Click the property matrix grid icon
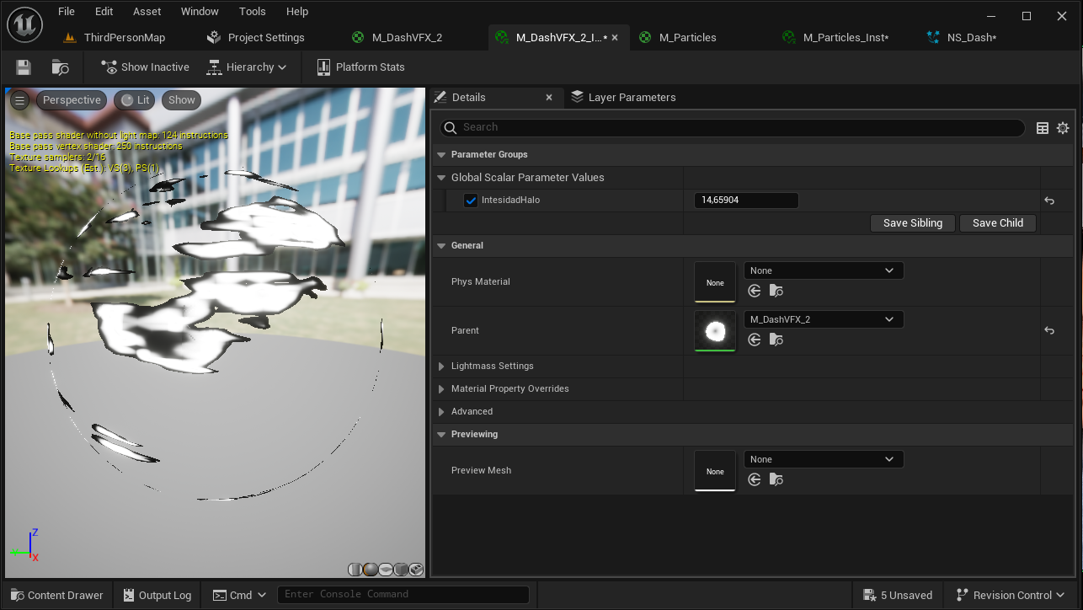Viewport: 1083px width, 610px height. (1043, 128)
